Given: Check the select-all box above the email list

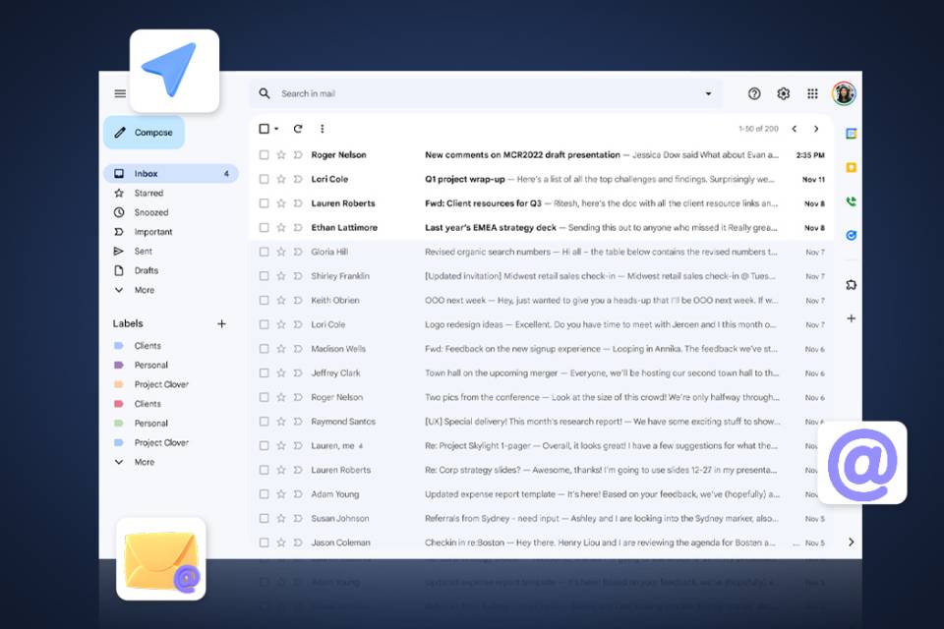Looking at the screenshot, I should 264,129.
